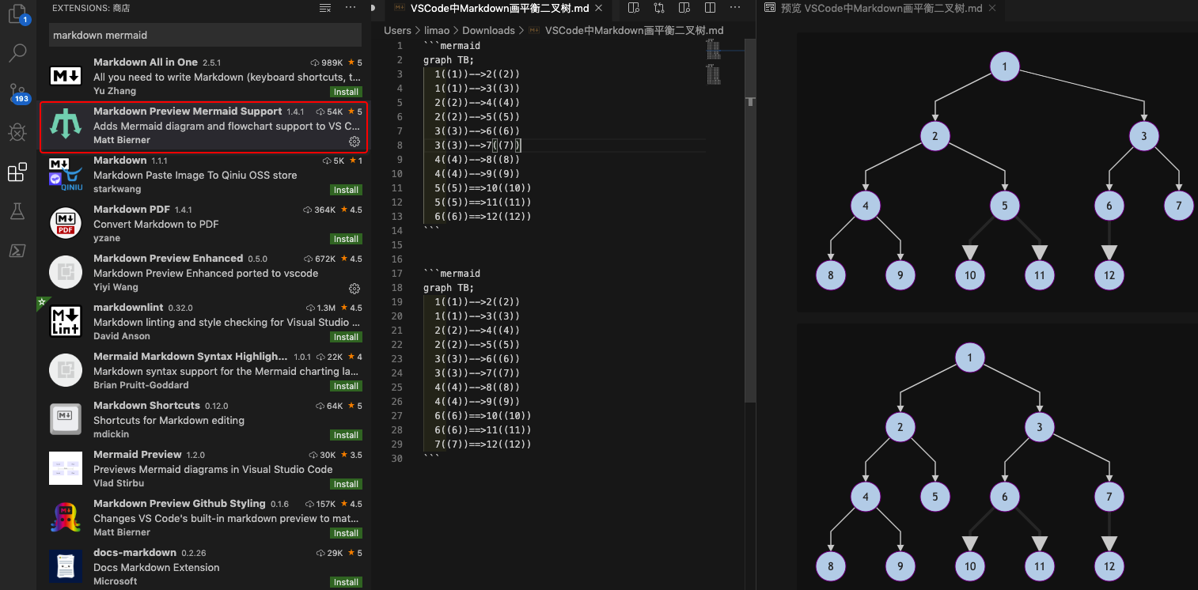
Task: Click the preview icon left of split editor
Action: [x=684, y=8]
